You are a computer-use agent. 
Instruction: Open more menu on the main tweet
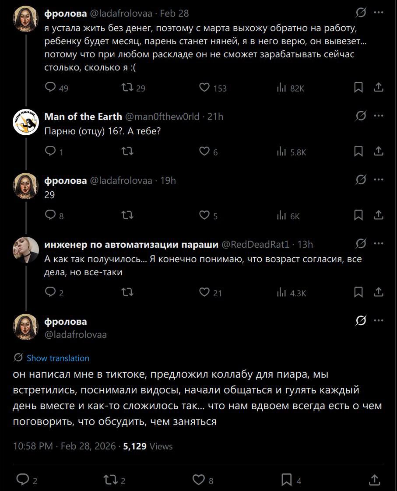379,321
